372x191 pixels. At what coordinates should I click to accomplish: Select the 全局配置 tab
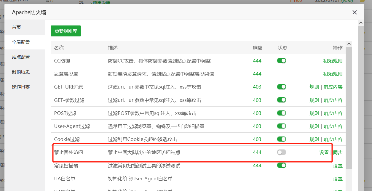tap(25, 42)
